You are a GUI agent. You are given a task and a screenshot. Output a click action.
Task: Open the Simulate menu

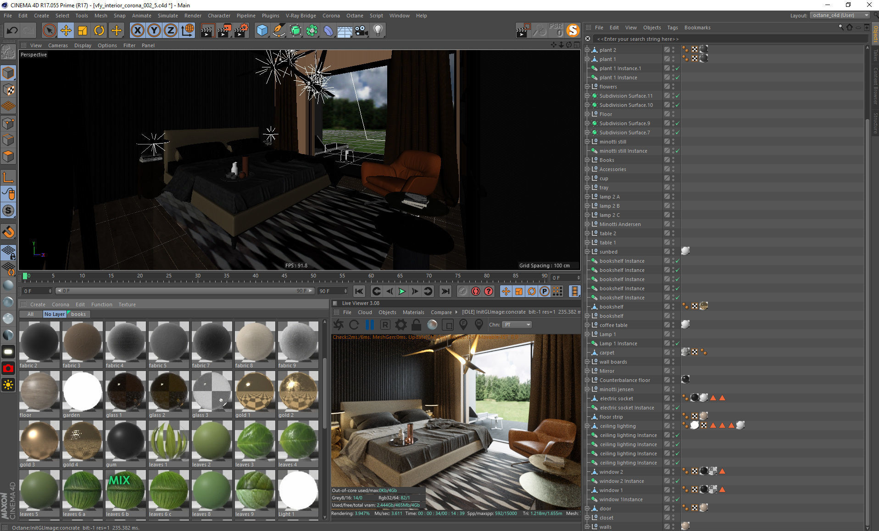[167, 16]
